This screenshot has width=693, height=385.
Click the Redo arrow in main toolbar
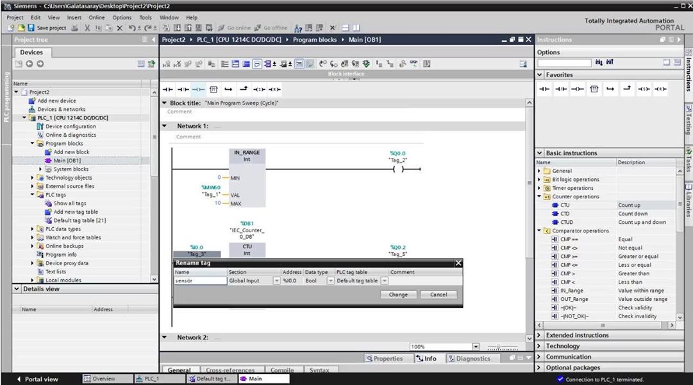click(x=147, y=28)
